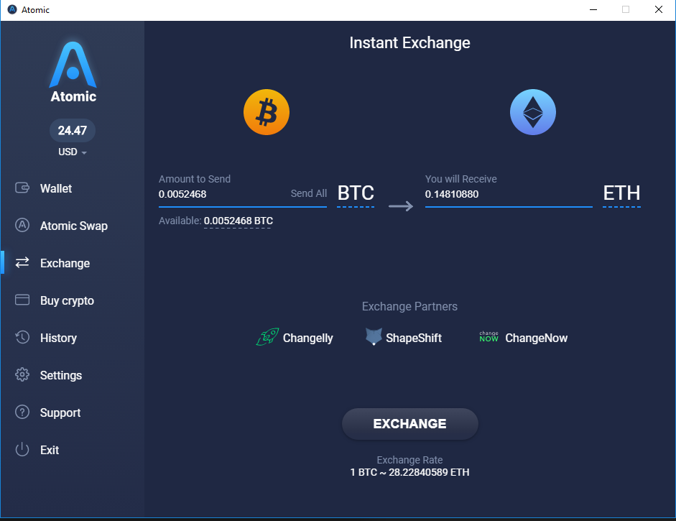This screenshot has height=521, width=676.
Task: Click the arrow between BTC and ETH
Action: point(401,206)
